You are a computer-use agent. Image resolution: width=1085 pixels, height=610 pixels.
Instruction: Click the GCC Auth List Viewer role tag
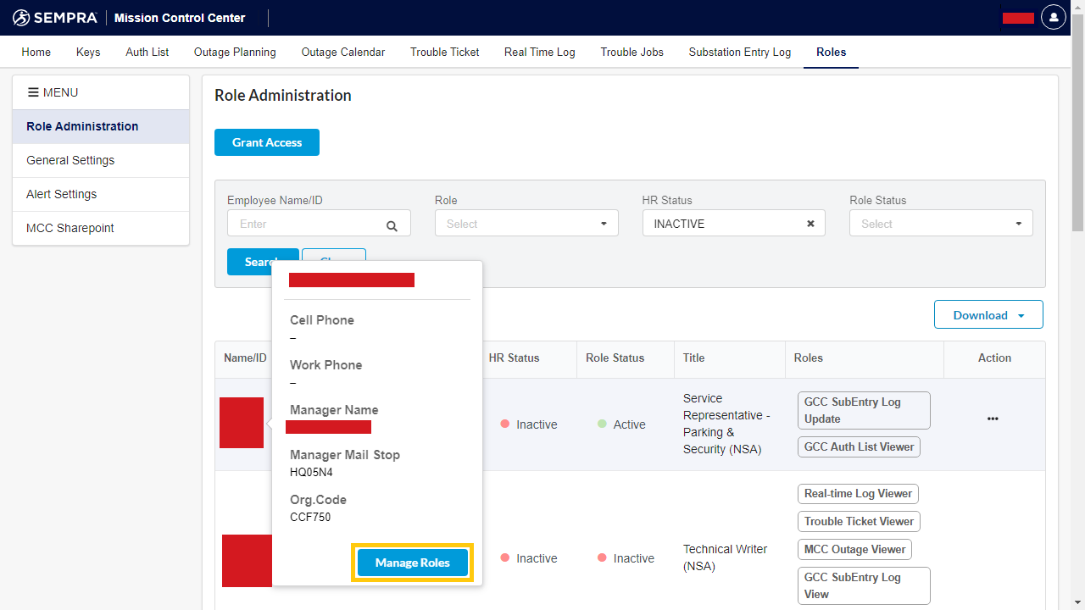pyautogui.click(x=859, y=446)
